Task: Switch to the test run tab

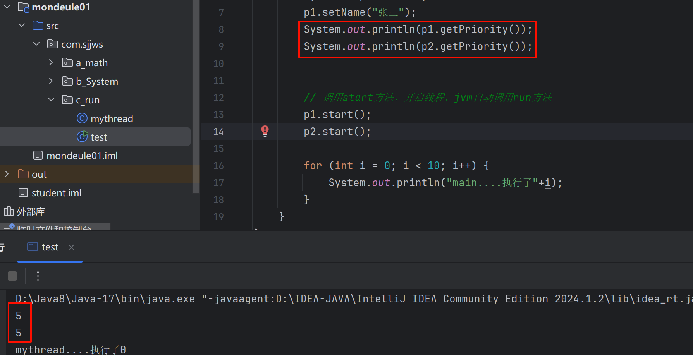Action: tap(50, 247)
